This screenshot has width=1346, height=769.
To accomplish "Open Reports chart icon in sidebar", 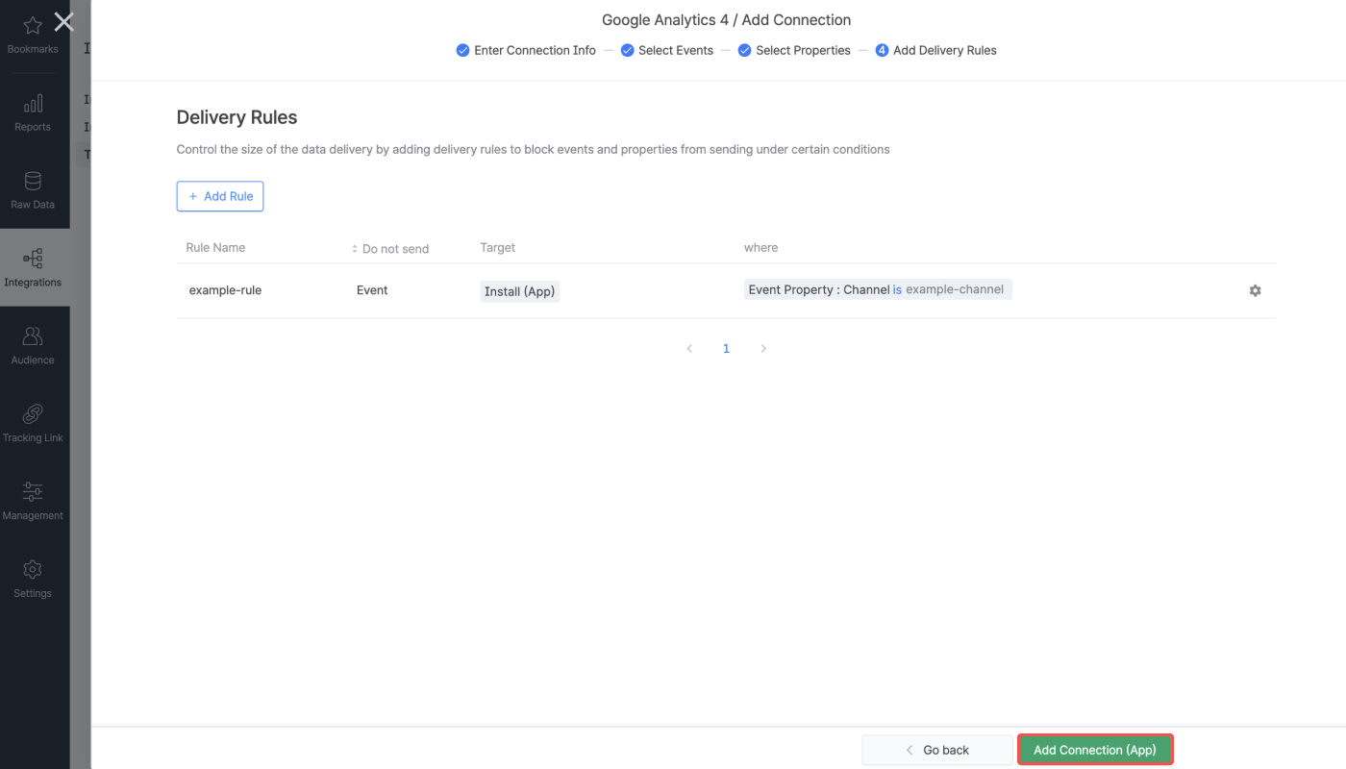I will [x=33, y=104].
